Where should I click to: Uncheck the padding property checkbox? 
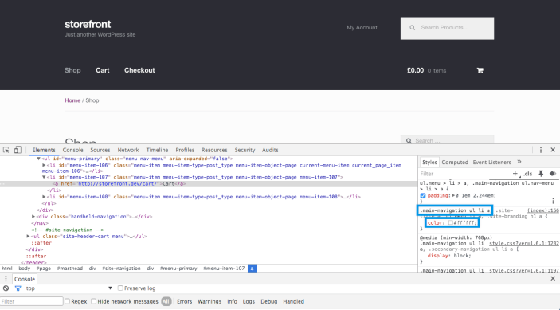pyautogui.click(x=423, y=196)
